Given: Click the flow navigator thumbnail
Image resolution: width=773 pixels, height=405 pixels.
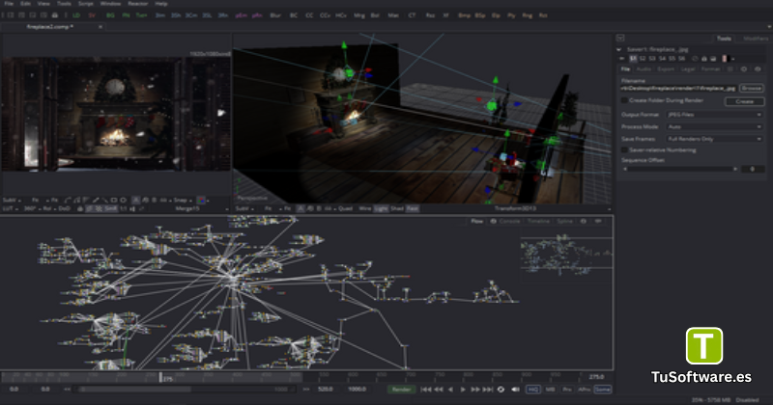Looking at the screenshot, I should point(566,253).
